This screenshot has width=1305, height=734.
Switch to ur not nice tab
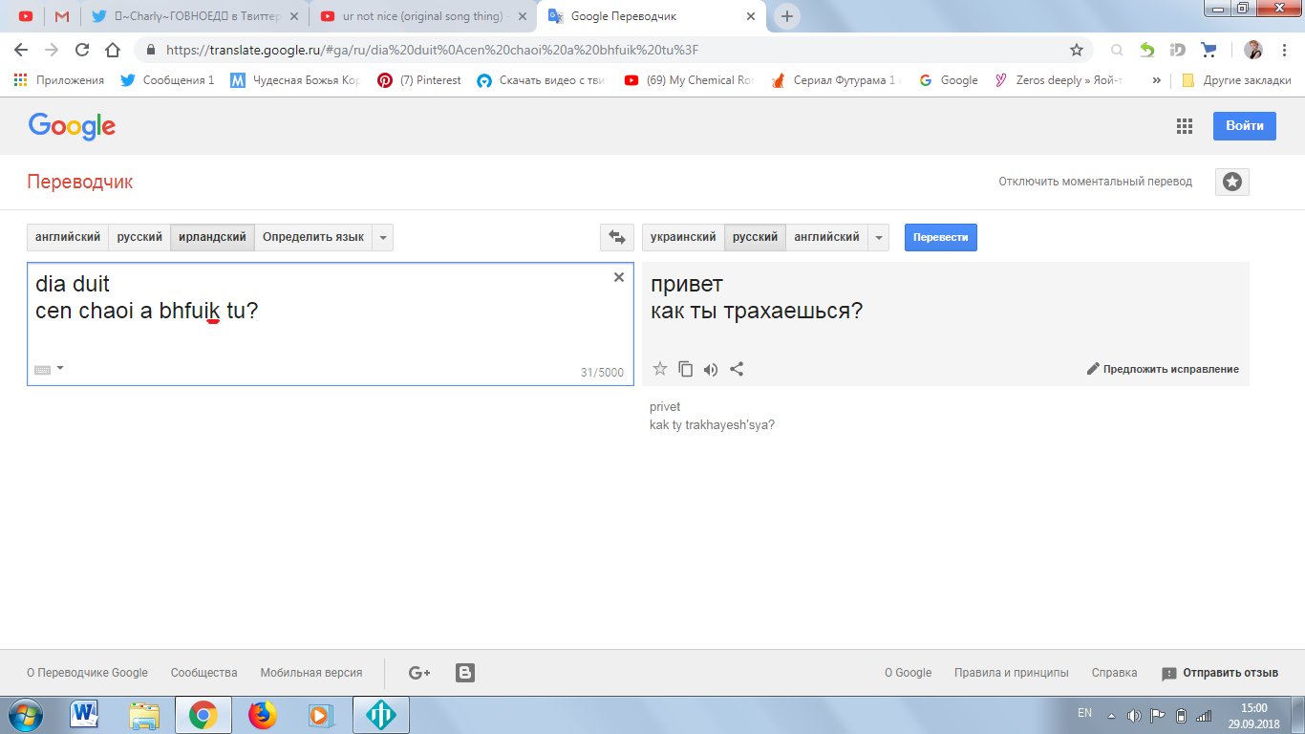(x=423, y=16)
